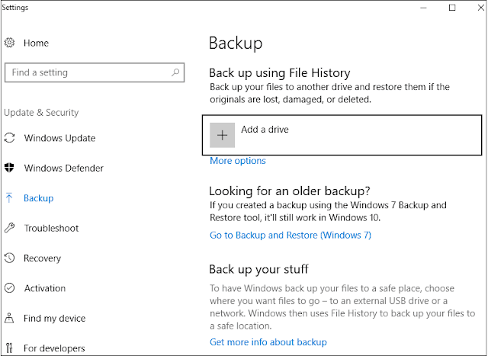Select the Backup sidebar item

tap(39, 198)
